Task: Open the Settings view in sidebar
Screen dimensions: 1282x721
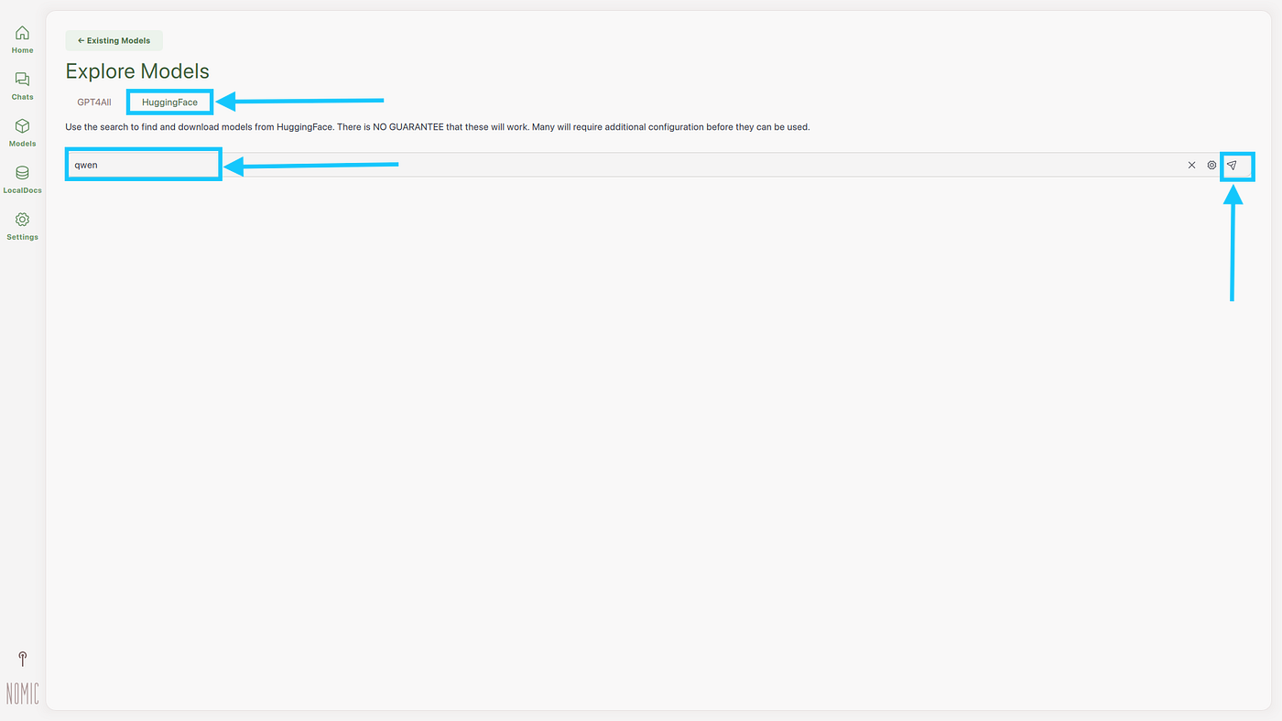Action: coord(22,226)
